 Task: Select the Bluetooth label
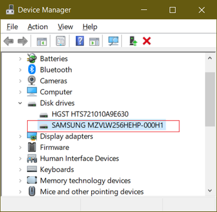pos(56,70)
